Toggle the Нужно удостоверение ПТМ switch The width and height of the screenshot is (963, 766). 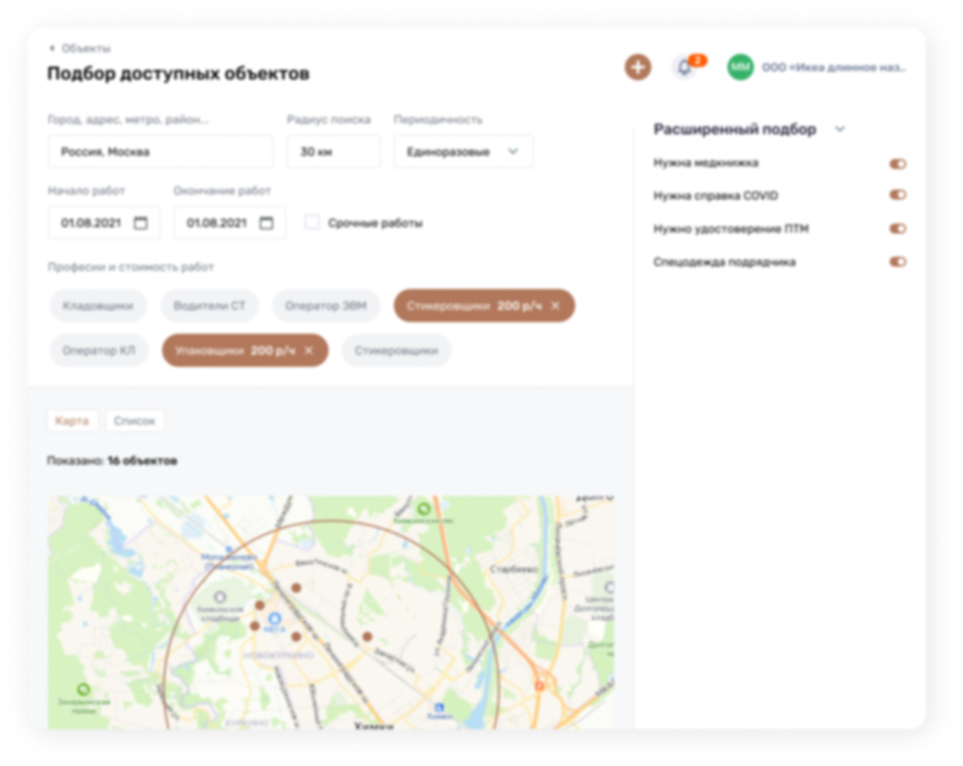coord(897,229)
